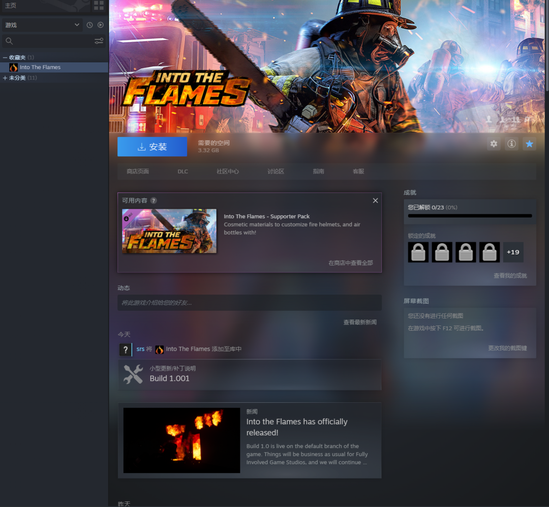Click 在商店中查看全部 link
Image resolution: width=549 pixels, height=507 pixels.
[x=350, y=263]
